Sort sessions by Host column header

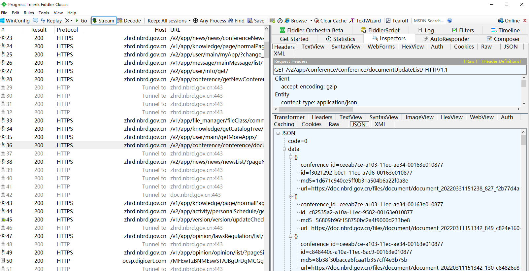(125, 30)
